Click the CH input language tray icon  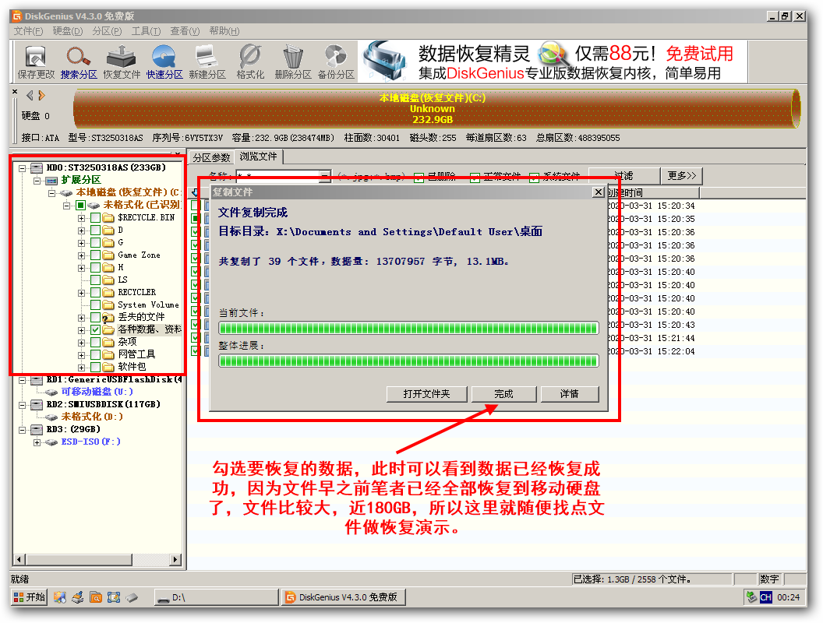click(766, 597)
